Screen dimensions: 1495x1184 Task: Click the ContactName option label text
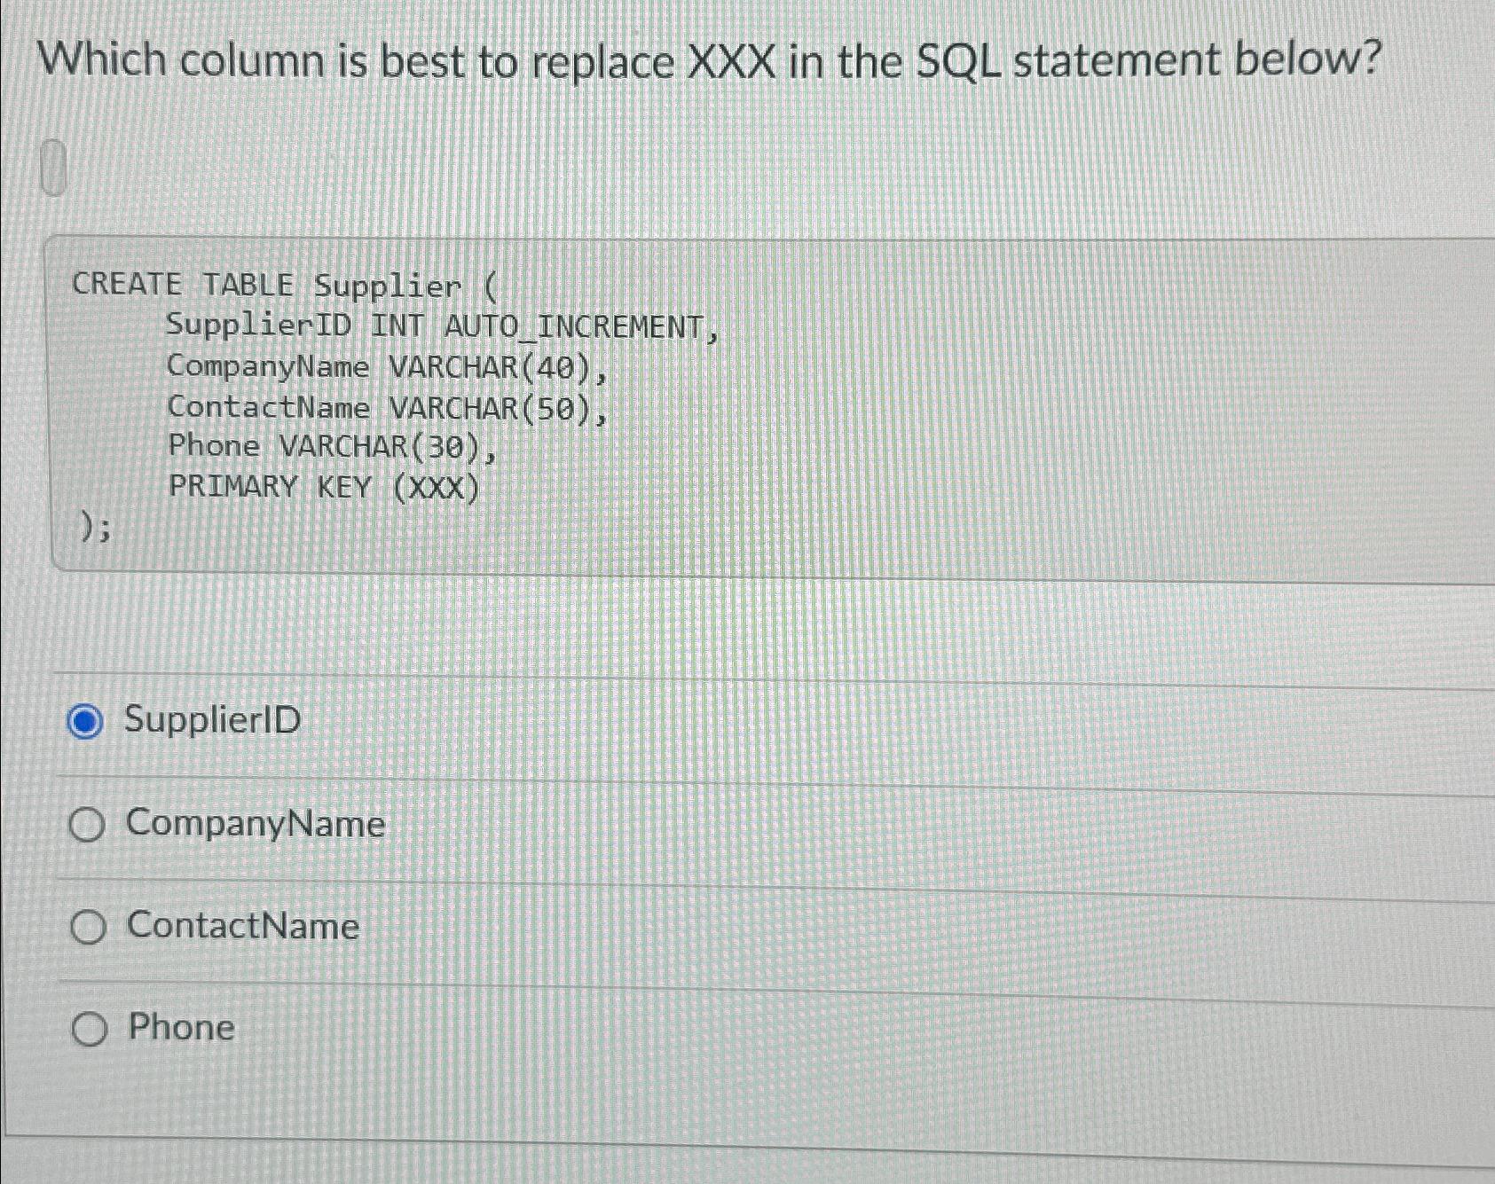click(x=243, y=928)
